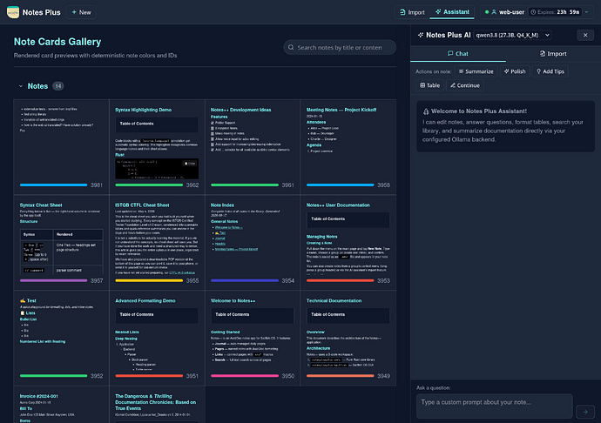Click the sparkle icon beside Assistant
This screenshot has width=601, height=423.
tap(438, 12)
